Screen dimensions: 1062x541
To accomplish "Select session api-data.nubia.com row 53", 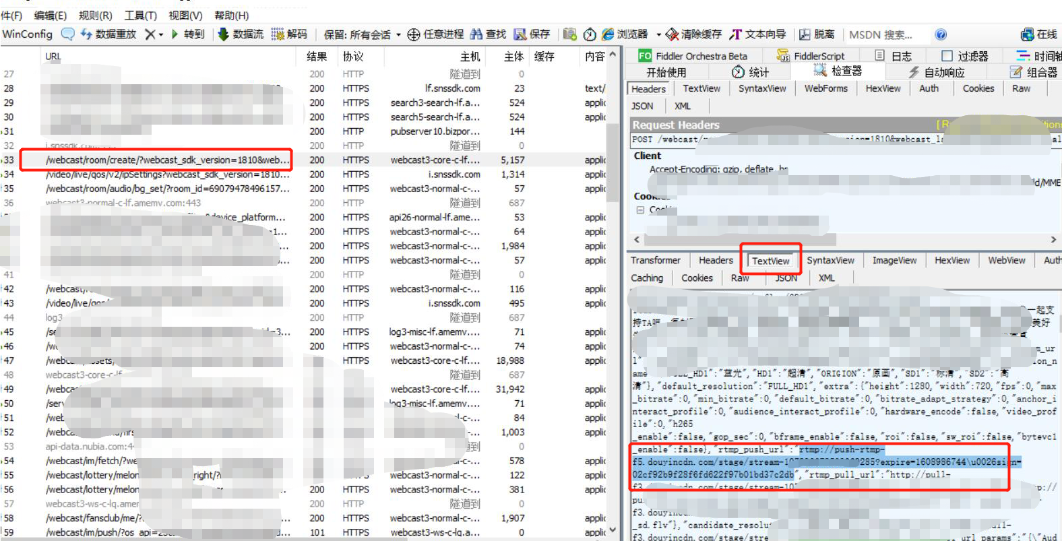I will pyautogui.click(x=303, y=446).
